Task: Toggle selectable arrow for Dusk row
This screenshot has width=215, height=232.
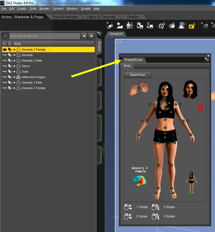Action: coord(10,71)
